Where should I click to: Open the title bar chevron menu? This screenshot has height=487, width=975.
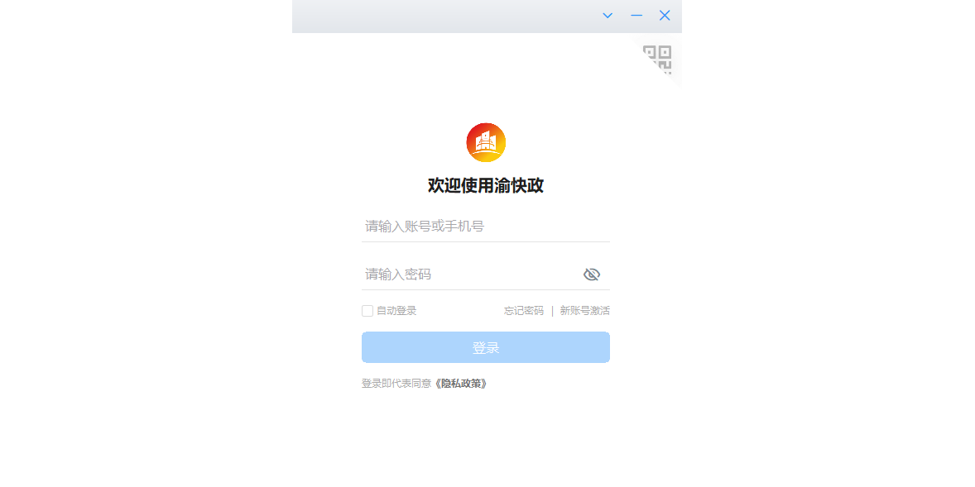pos(608,16)
